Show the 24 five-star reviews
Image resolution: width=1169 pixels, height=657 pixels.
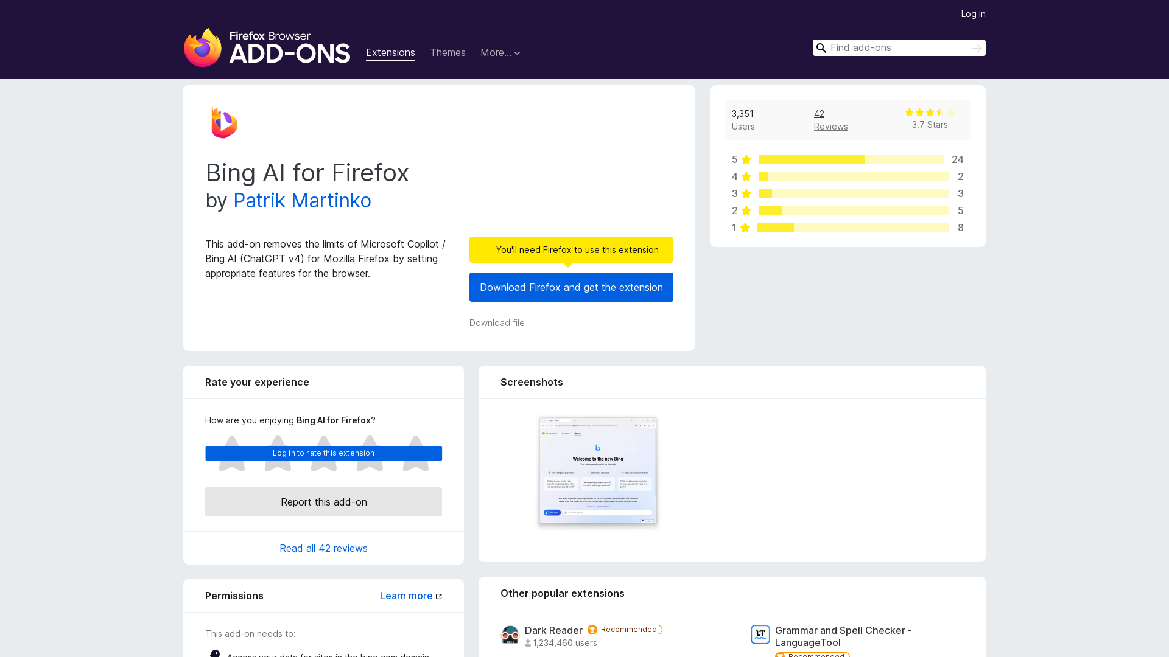[958, 159]
